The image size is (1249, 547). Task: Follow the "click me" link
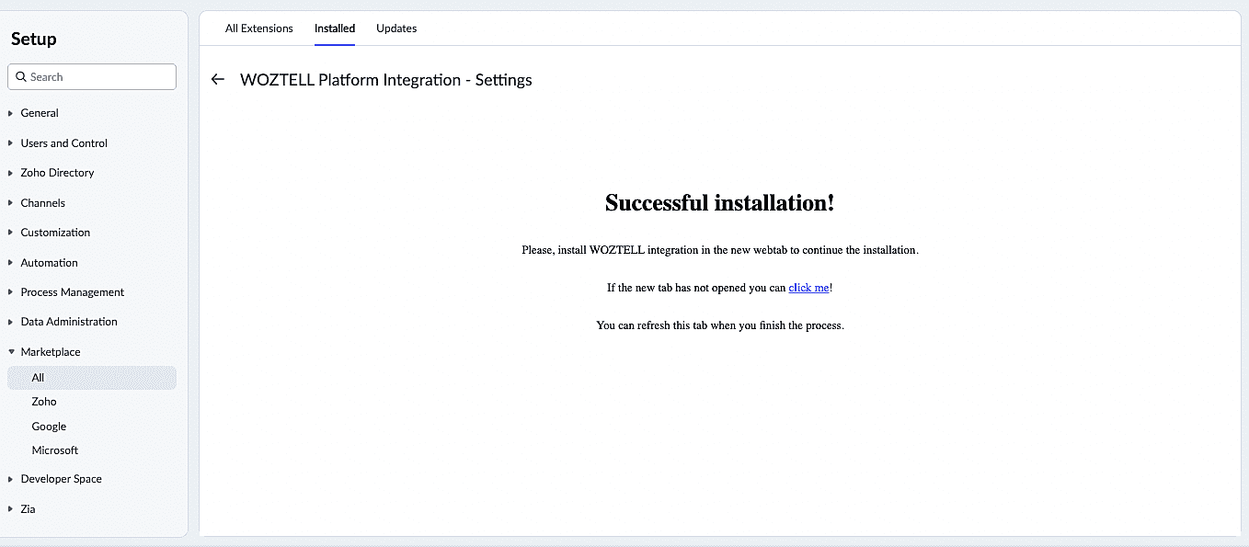coord(809,288)
